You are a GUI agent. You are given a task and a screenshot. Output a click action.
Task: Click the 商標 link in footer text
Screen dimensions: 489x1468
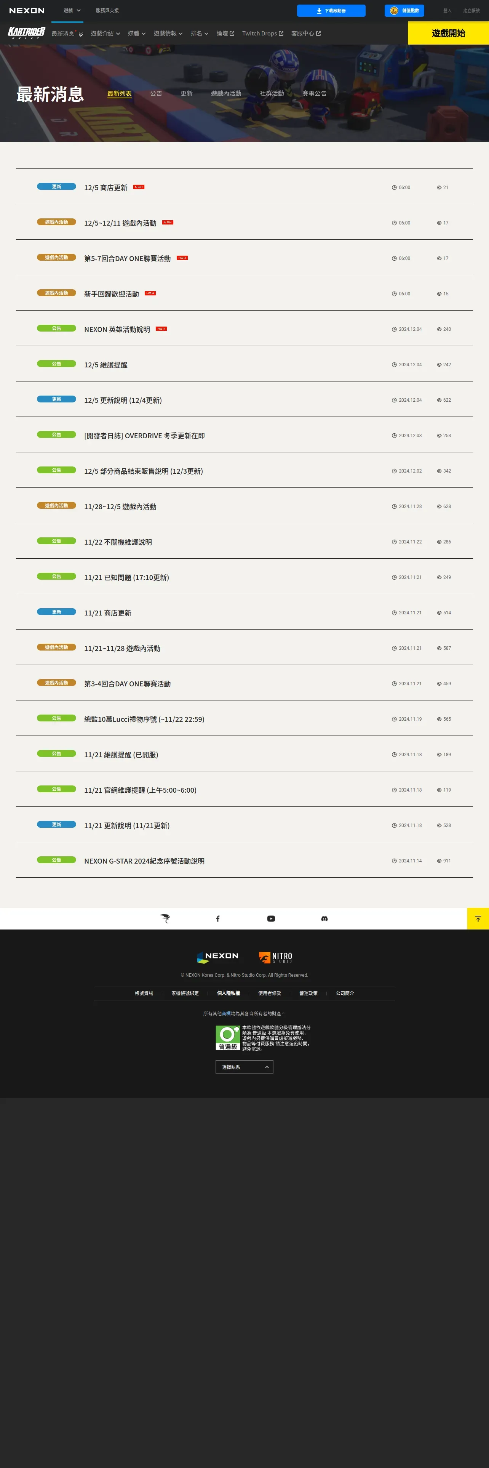click(x=226, y=1014)
